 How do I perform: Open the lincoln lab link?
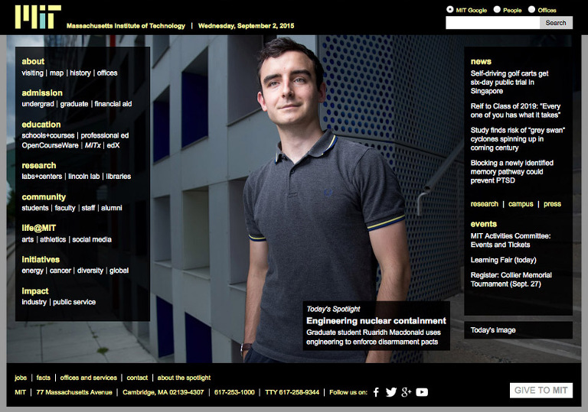click(x=84, y=177)
